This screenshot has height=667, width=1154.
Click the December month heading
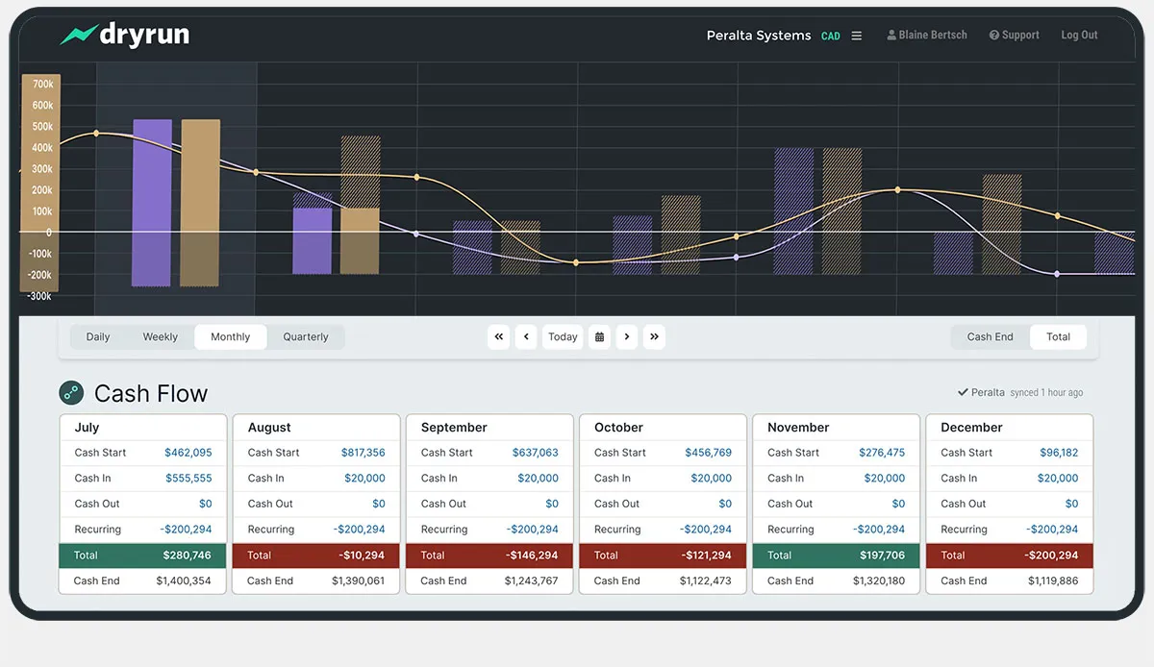point(971,428)
